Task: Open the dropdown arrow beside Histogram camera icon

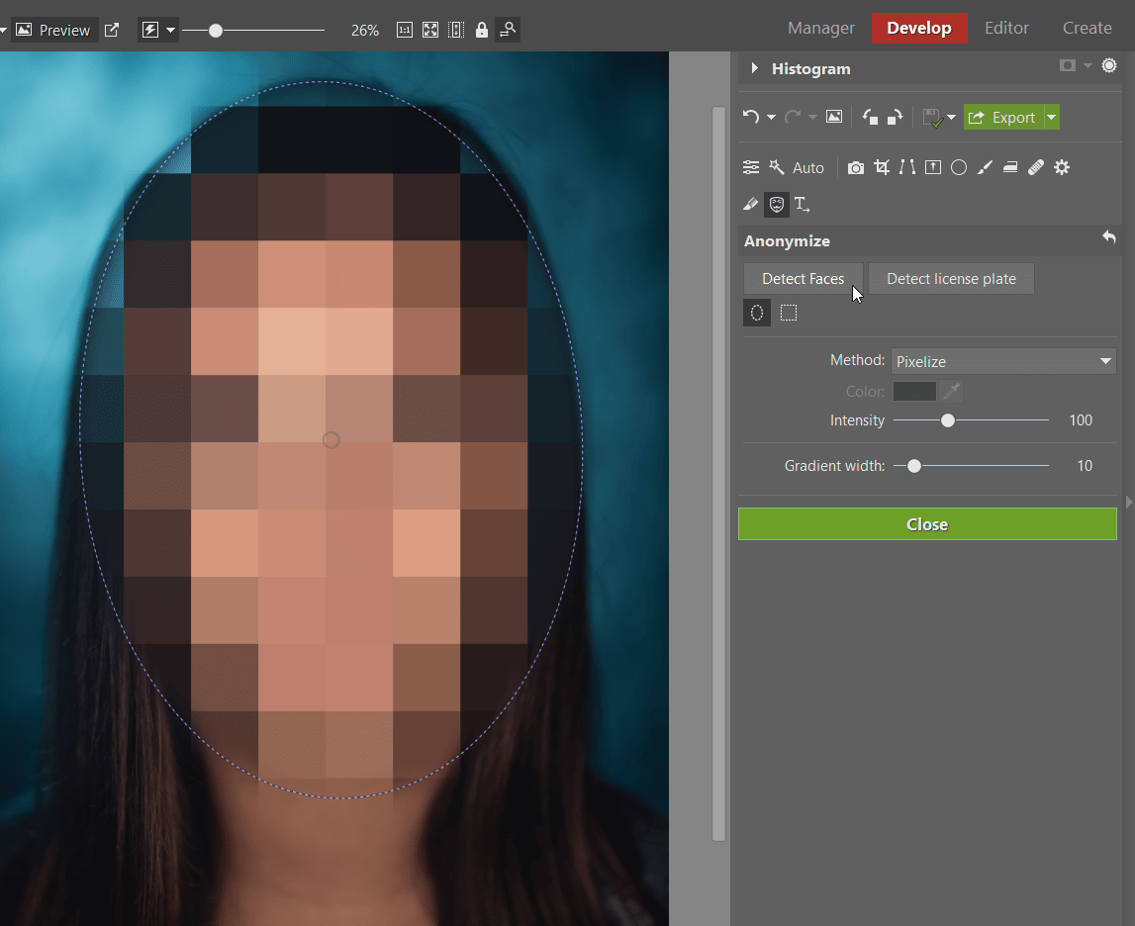Action: point(1088,65)
